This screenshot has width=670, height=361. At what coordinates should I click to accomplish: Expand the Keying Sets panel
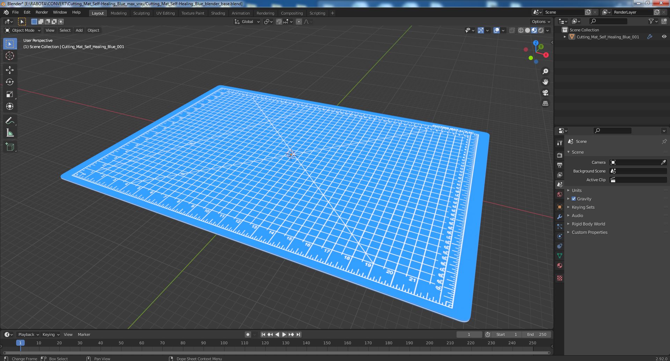point(583,207)
